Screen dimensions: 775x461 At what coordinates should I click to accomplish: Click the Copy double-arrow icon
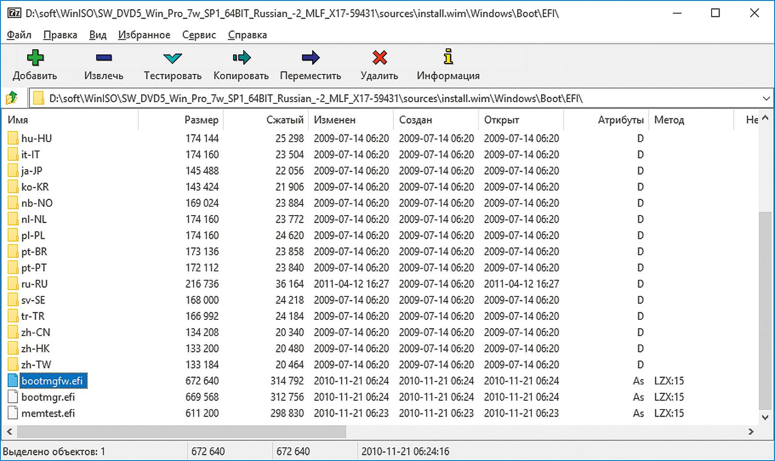point(241,58)
